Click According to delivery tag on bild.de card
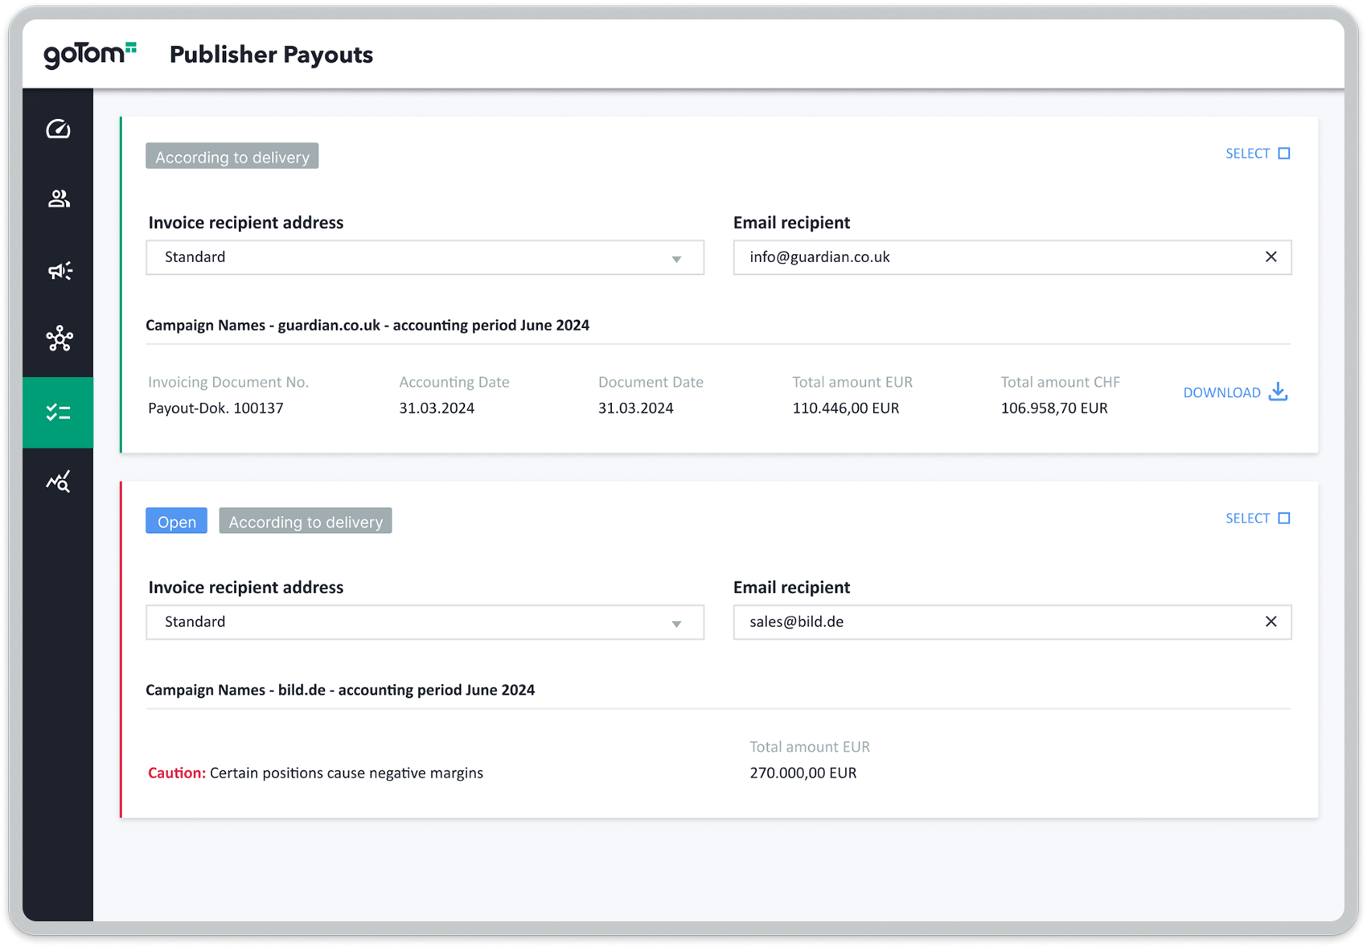 coord(306,521)
